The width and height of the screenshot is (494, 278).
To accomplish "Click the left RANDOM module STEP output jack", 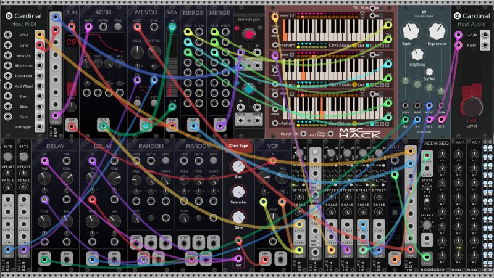I will (x=136, y=243).
